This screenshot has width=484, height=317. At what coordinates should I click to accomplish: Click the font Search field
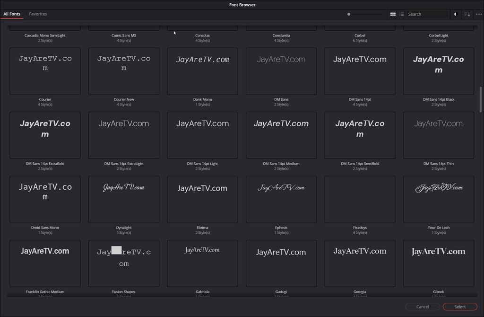[427, 14]
